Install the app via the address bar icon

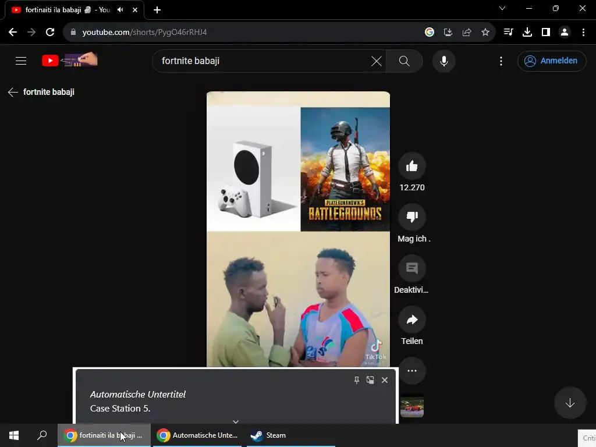coord(448,33)
